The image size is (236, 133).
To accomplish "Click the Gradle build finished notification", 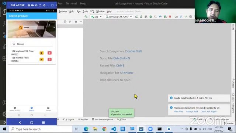I will pos(199,98).
